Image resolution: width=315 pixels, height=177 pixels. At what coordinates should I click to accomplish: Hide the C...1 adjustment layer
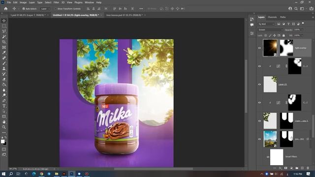coord(259,103)
